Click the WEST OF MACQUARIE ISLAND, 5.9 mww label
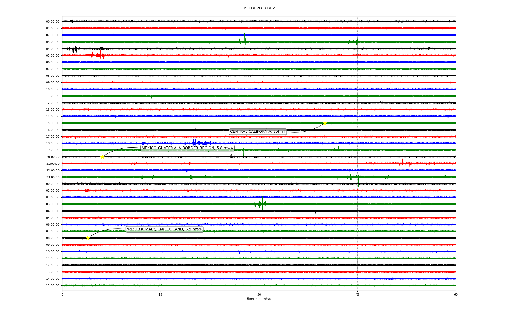This screenshot has height=323, width=518. coord(165,229)
